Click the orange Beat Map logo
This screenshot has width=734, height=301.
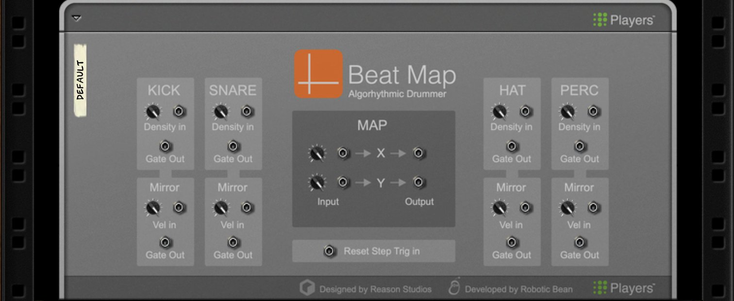tap(318, 74)
